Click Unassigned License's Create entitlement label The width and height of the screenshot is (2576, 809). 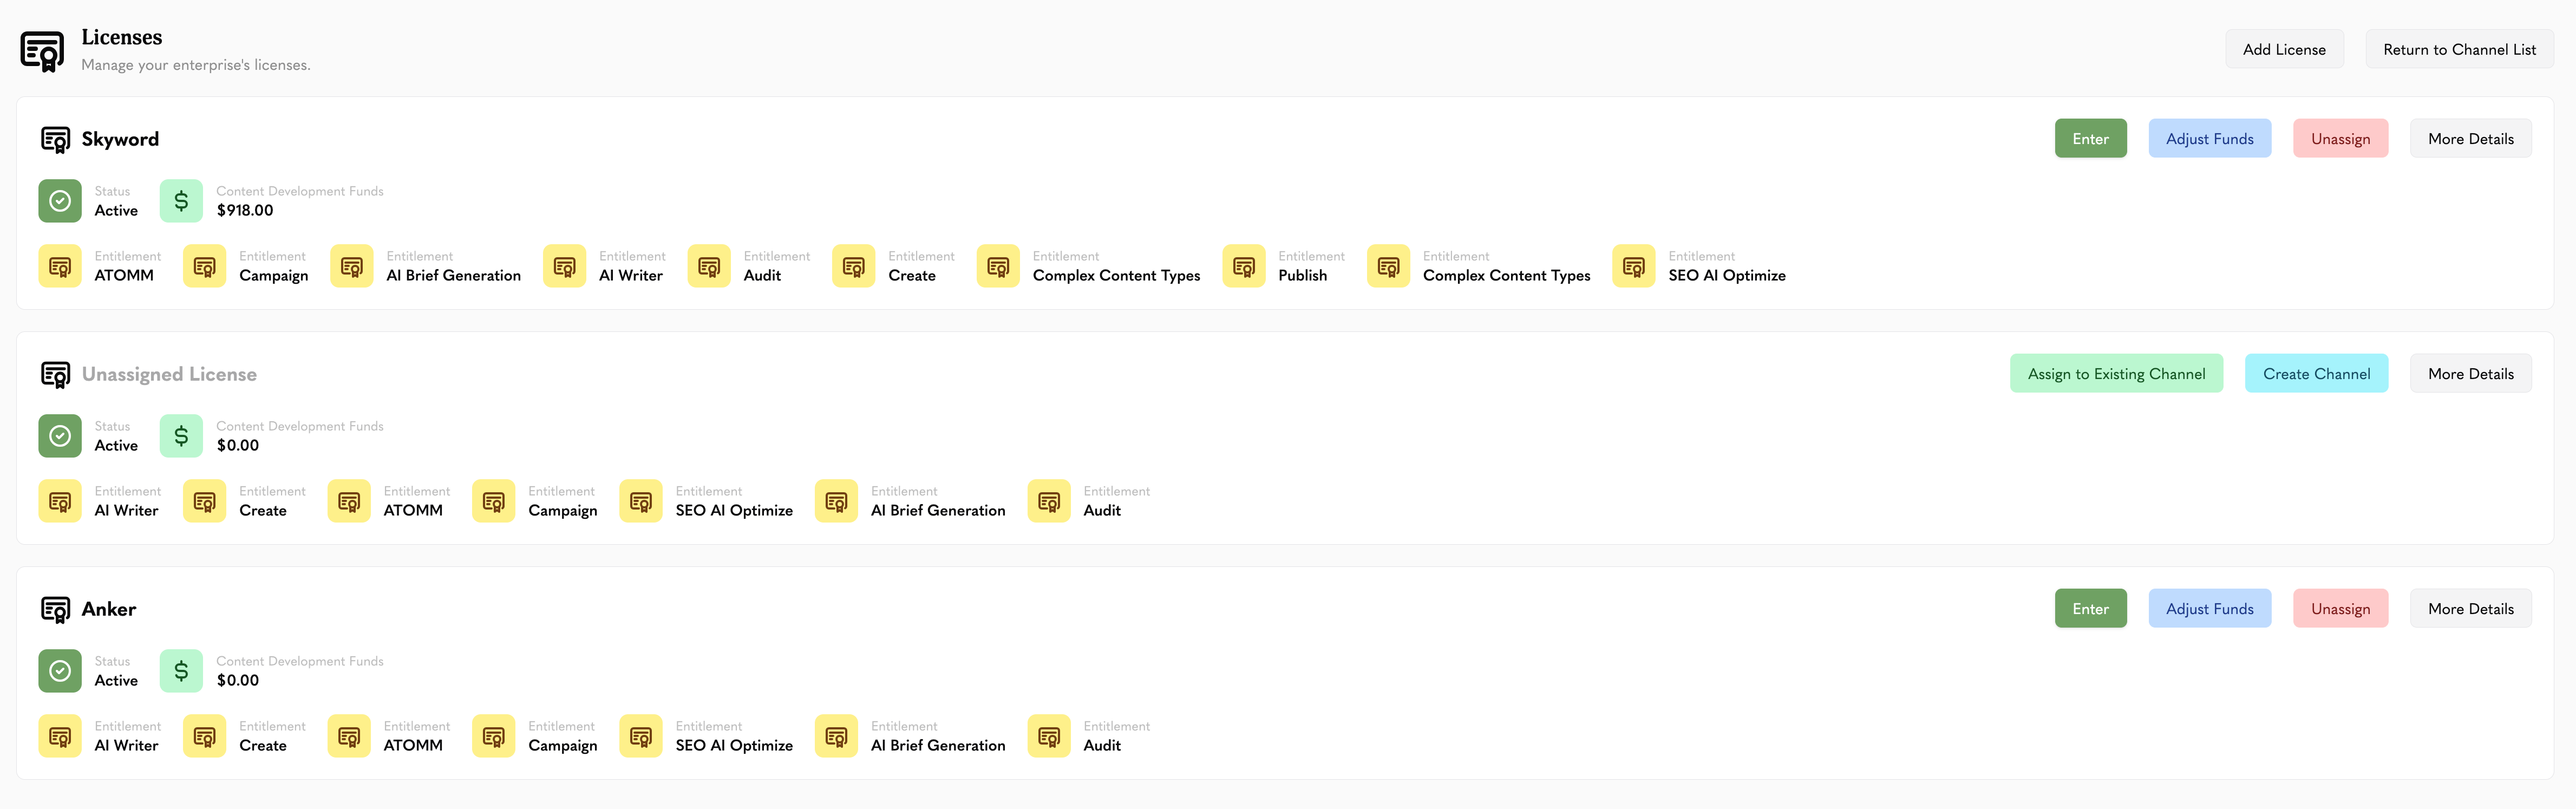coord(263,511)
